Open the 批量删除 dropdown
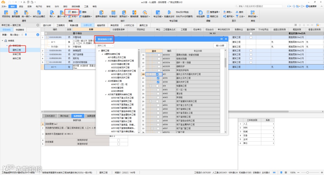The image size is (324, 175). pyautogui.click(x=85, y=16)
